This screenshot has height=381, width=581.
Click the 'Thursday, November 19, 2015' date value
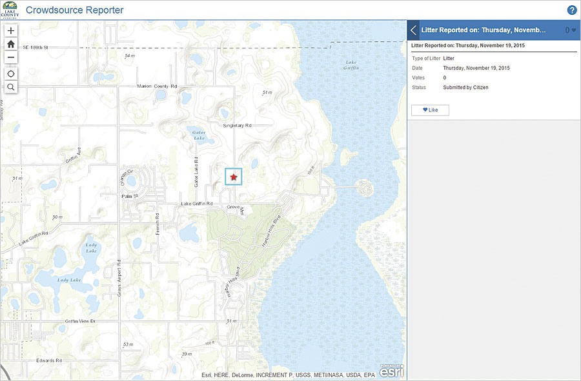[476, 68]
